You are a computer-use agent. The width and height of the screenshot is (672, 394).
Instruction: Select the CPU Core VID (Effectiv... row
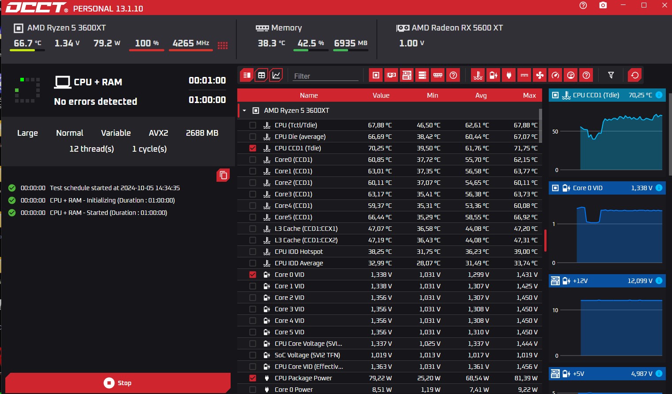pyautogui.click(x=390, y=367)
